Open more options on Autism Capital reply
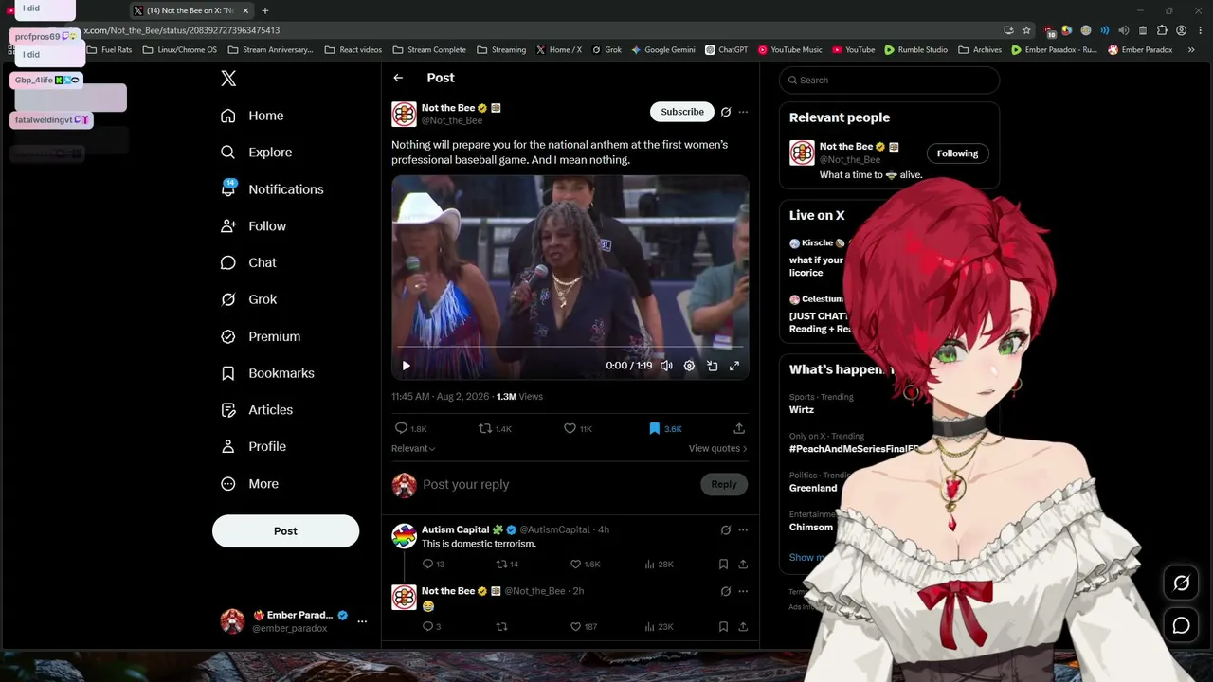The width and height of the screenshot is (1213, 682). click(743, 529)
